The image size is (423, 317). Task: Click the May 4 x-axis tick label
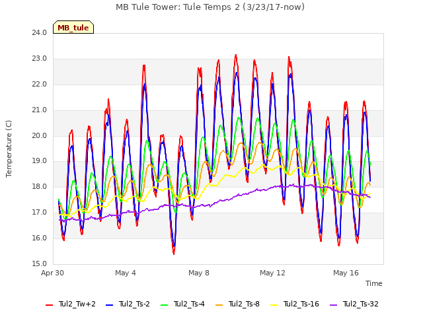[126, 273]
